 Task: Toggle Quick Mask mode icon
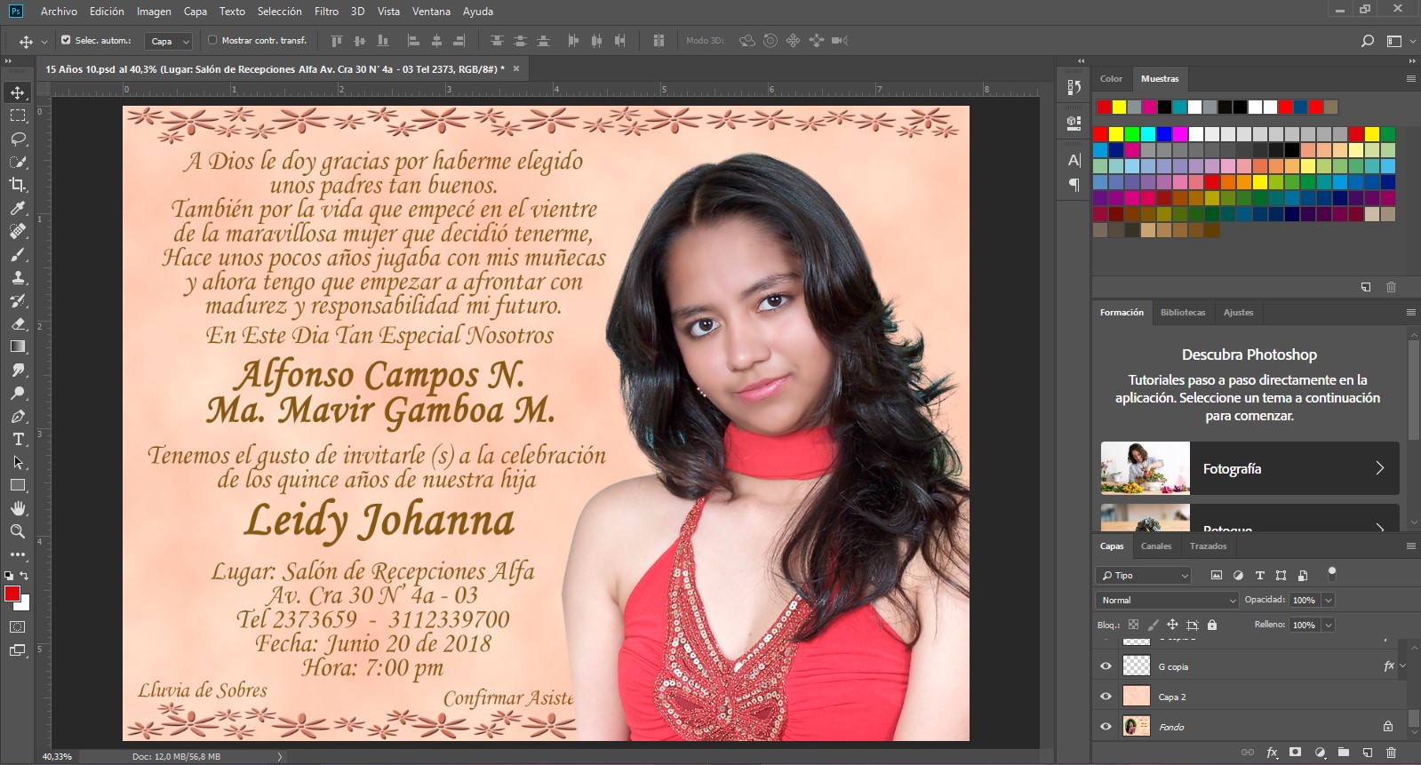tap(18, 627)
